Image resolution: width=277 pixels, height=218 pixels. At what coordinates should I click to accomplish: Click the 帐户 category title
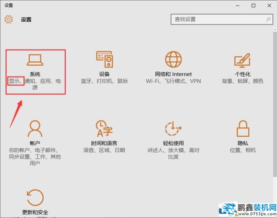[35, 143]
